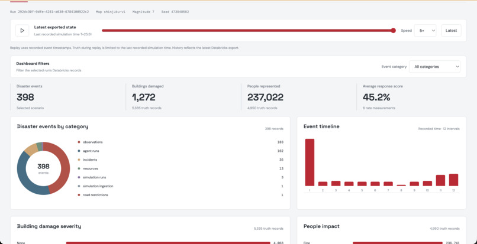This screenshot has height=244, width=477.
Task: Click the road restrictions legend dot
Action: 79,195
